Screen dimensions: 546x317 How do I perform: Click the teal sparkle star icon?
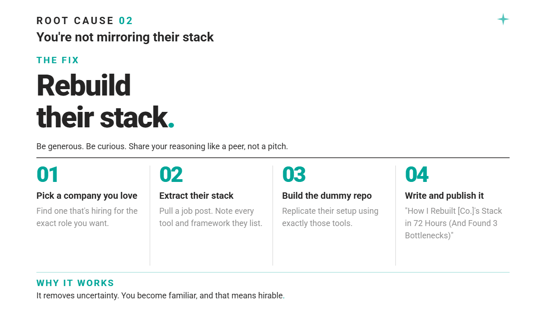(503, 19)
